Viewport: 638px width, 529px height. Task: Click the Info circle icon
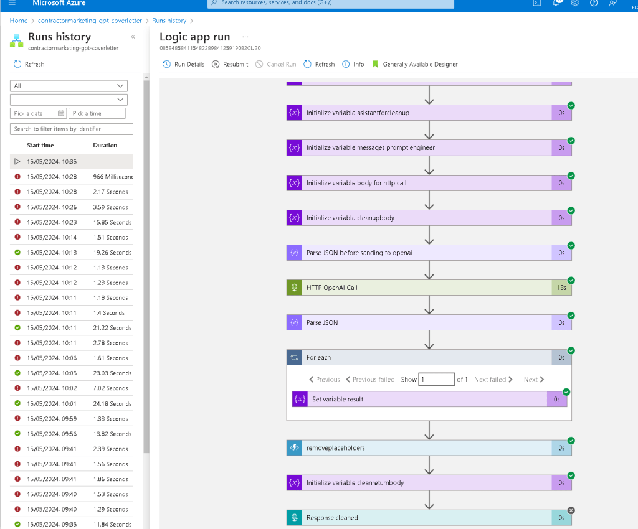click(346, 64)
